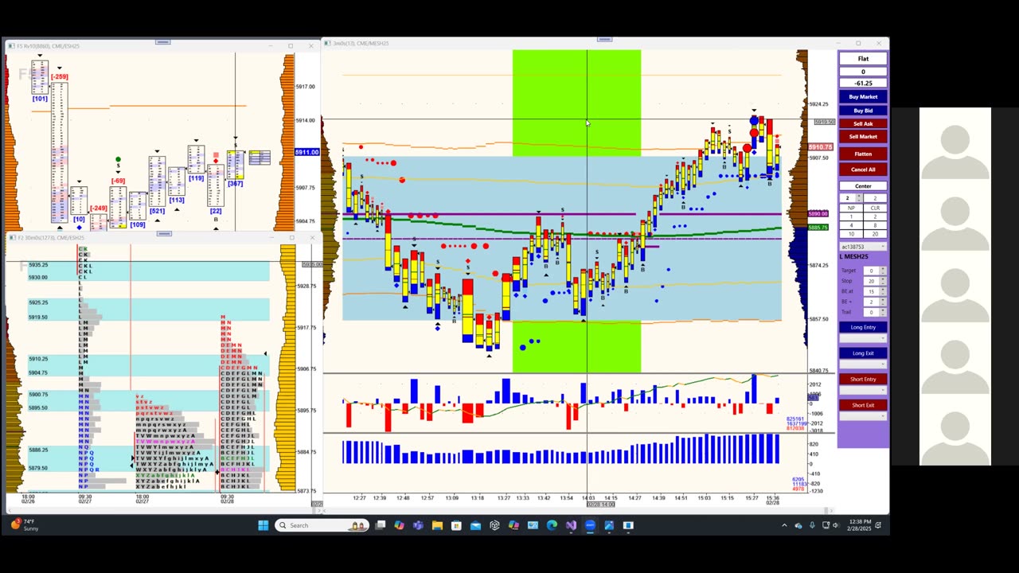Open dropdown below Long Entry
Viewport: 1019px width, 573px height.
point(863,338)
